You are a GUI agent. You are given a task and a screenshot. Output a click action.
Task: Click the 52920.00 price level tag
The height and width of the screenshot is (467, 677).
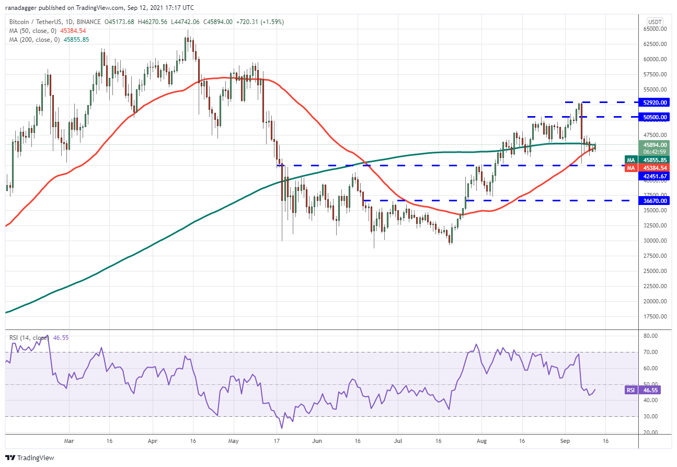point(655,102)
